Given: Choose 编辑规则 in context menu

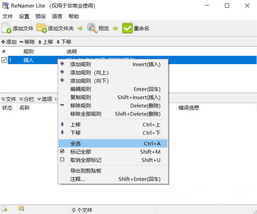Looking at the screenshot, I should pyautogui.click(x=113, y=89).
